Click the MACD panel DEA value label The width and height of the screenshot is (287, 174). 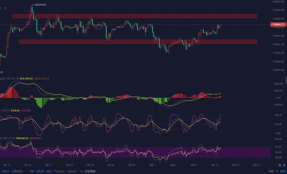coord(26,79)
